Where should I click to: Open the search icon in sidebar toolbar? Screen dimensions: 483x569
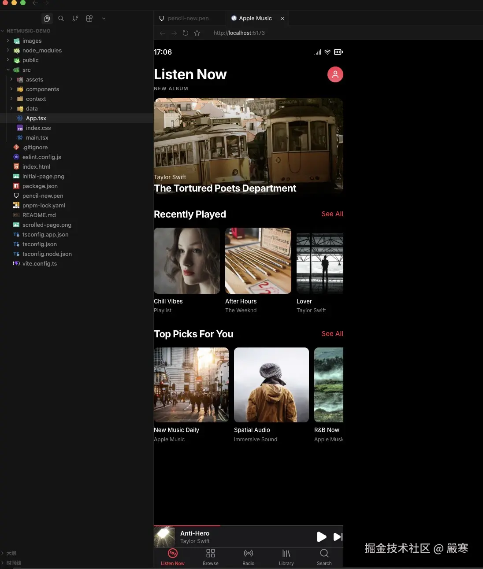(x=61, y=18)
